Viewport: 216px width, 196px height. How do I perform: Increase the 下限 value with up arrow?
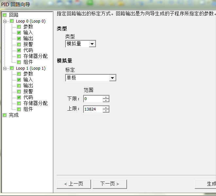(106, 97)
